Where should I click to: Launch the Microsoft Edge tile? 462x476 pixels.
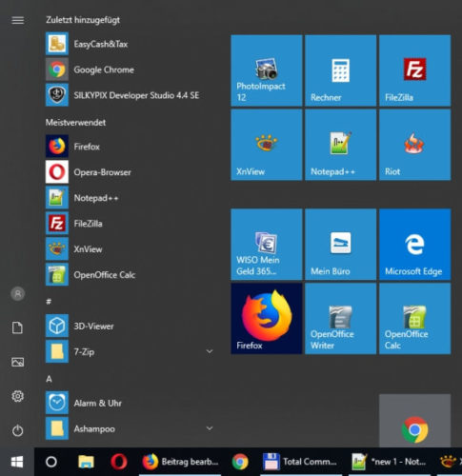[415, 245]
